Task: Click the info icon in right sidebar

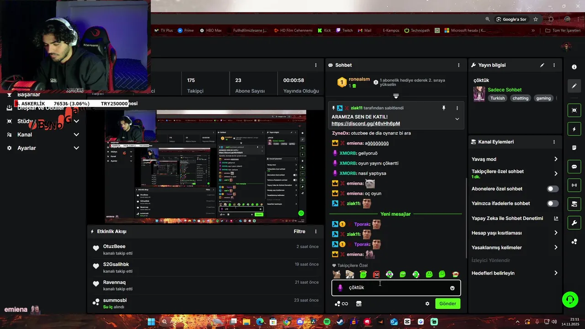Action: [574, 67]
